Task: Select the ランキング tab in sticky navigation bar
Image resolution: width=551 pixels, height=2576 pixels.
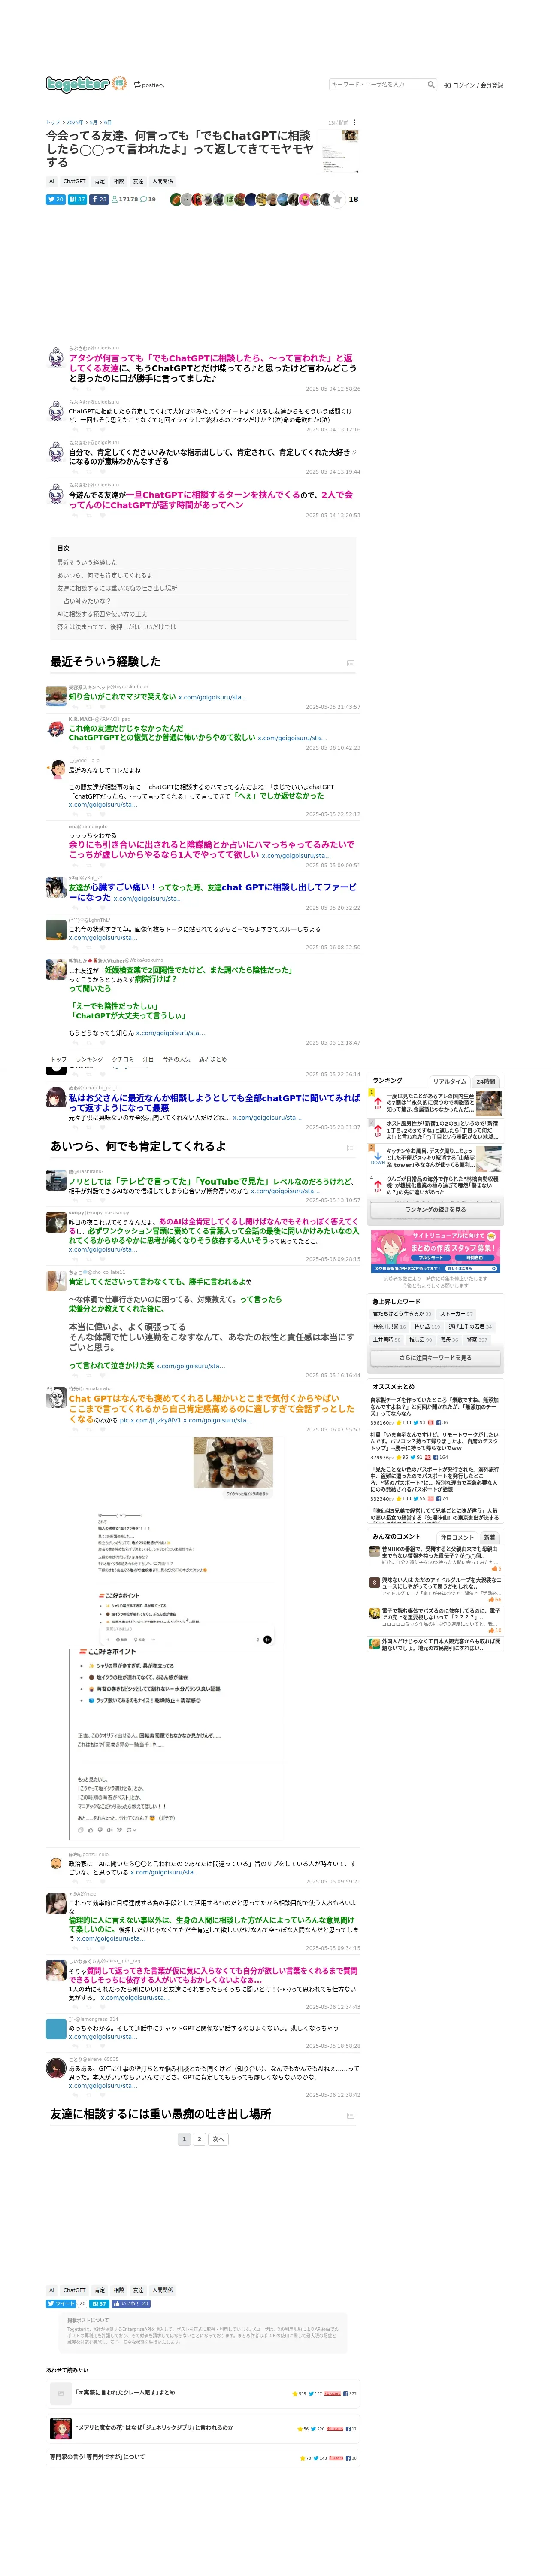Action: 89,1059
